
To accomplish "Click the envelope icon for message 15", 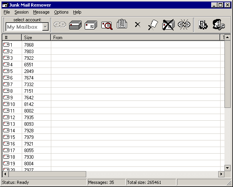I will pos(6,137).
